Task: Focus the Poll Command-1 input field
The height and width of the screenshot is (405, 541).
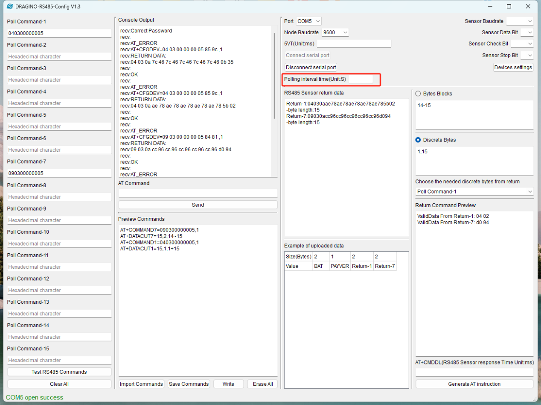Action: pyautogui.click(x=59, y=33)
